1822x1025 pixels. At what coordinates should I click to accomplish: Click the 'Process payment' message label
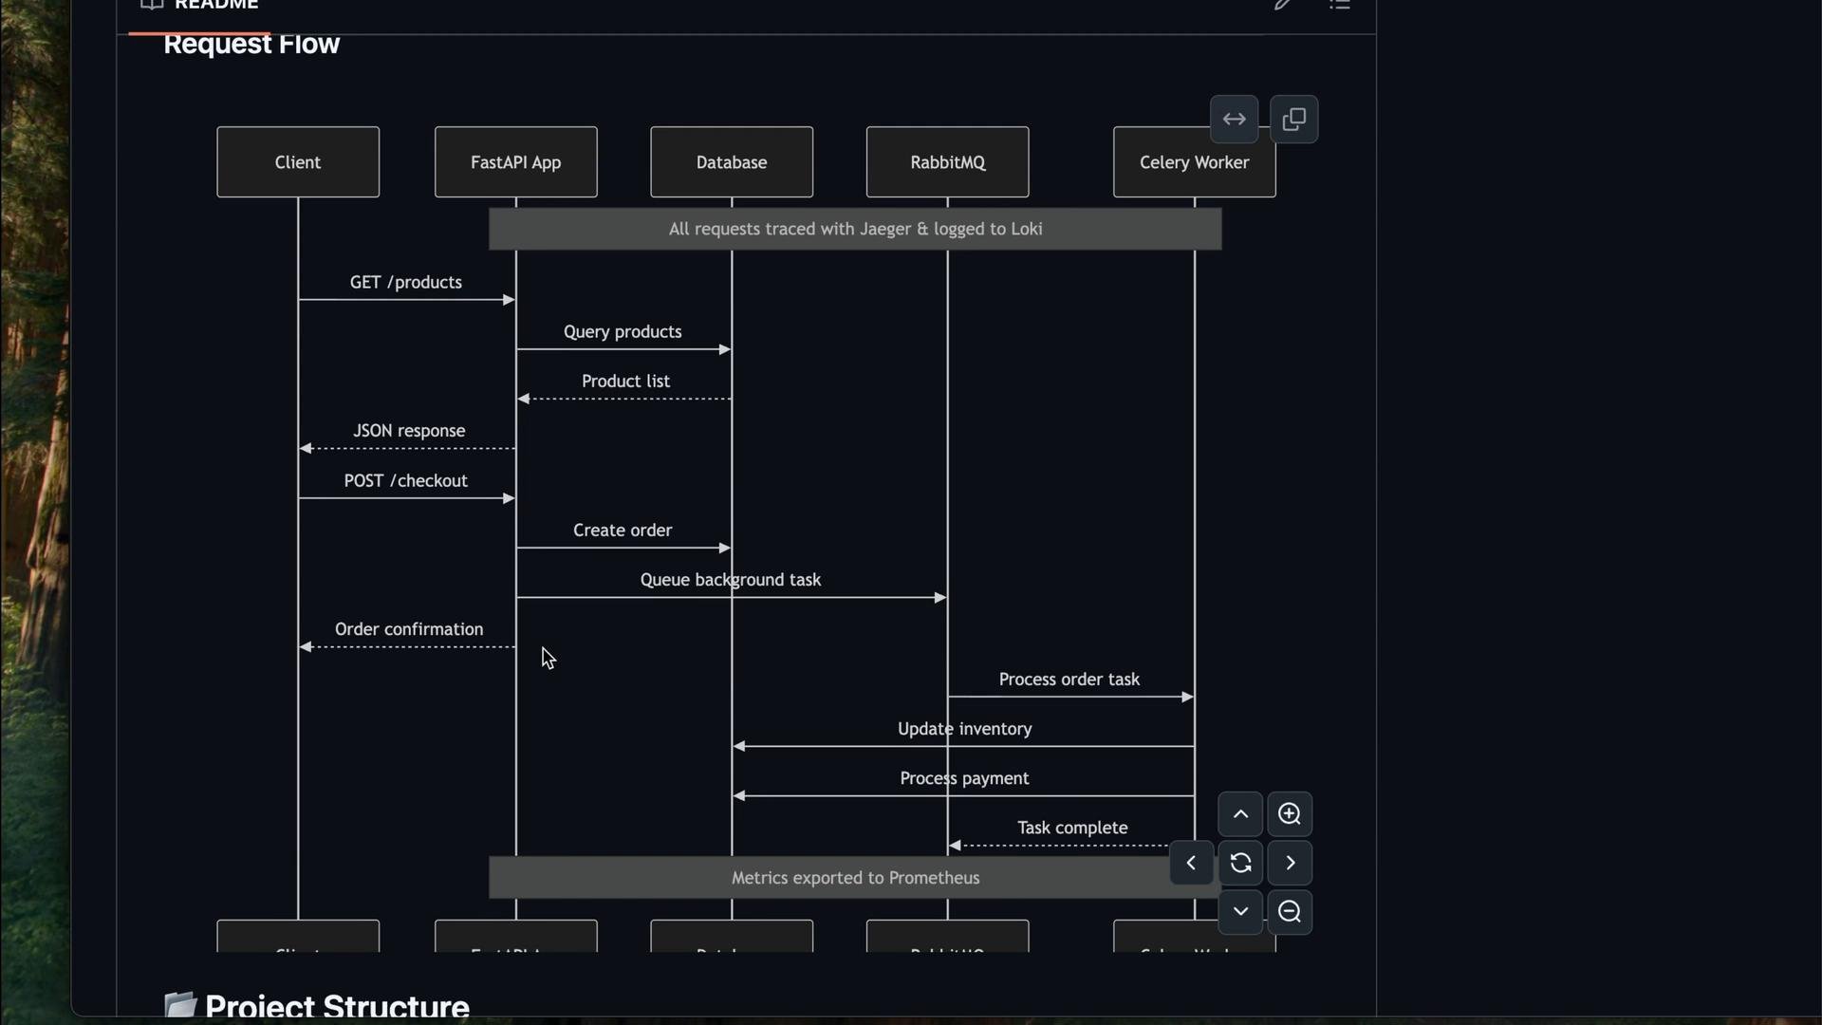pos(964,778)
